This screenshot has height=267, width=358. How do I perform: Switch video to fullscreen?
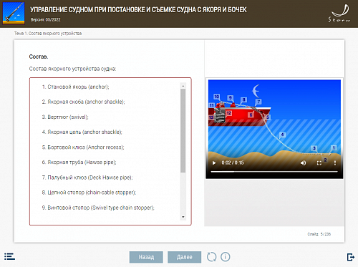(x=319, y=163)
